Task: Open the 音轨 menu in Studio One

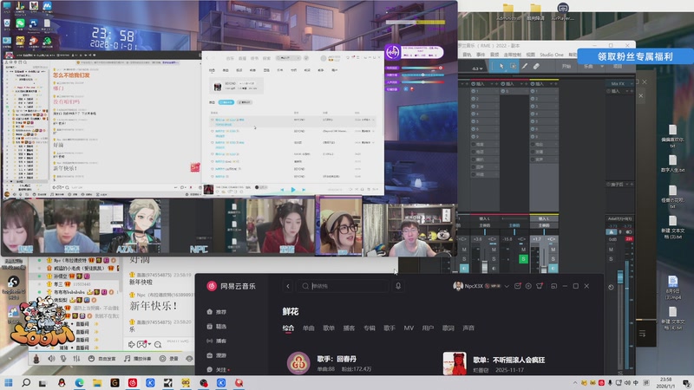Action: click(x=467, y=55)
